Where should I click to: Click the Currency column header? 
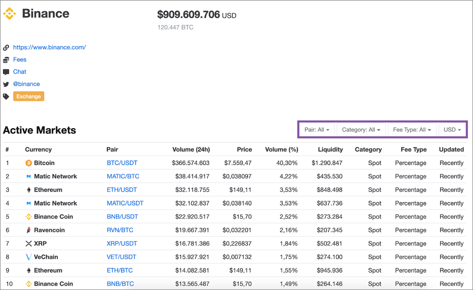coord(38,149)
